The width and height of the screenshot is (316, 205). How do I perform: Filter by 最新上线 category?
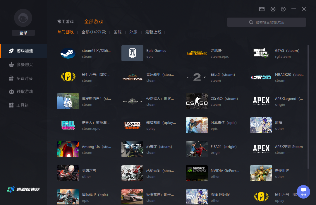(153, 32)
